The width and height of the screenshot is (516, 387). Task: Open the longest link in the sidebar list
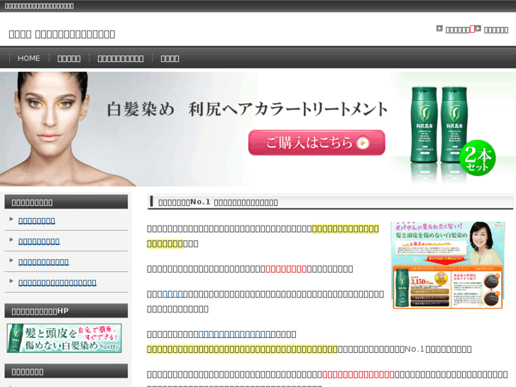[x=57, y=283]
